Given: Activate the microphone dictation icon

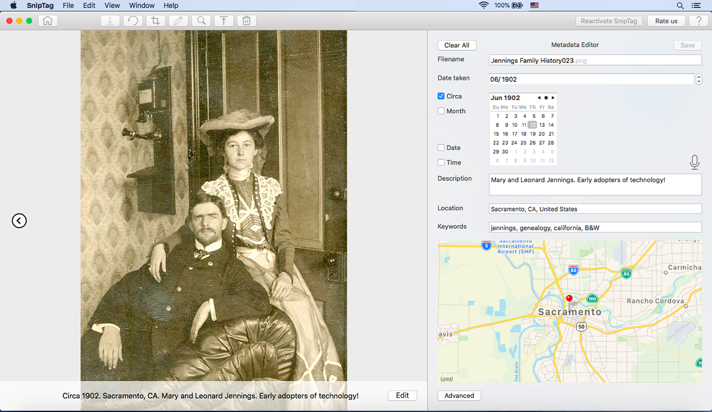Looking at the screenshot, I should (694, 162).
